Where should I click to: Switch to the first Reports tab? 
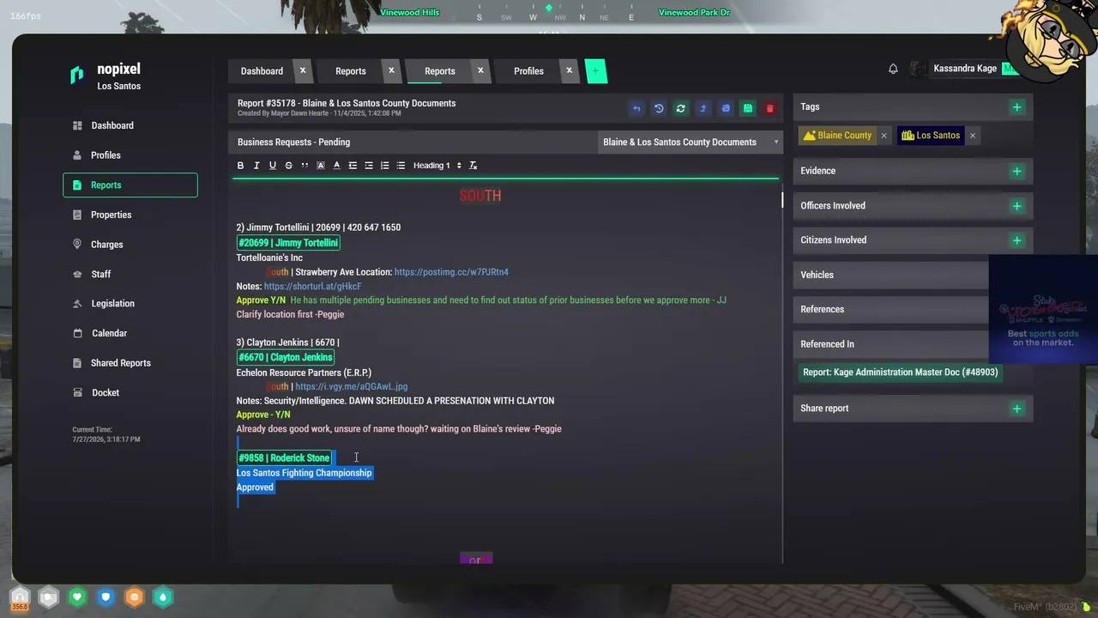click(x=351, y=71)
